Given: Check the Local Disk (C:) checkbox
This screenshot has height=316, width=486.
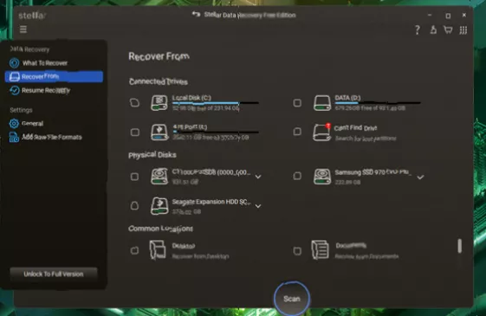Looking at the screenshot, I should (x=134, y=103).
